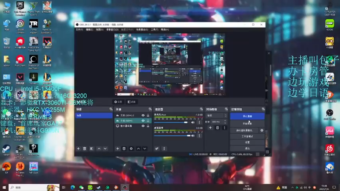Image resolution: width=340 pixels, height=191 pixels.
Task: Toggle visibility of 文本 (GDI+) 2 source
Action: point(143,115)
